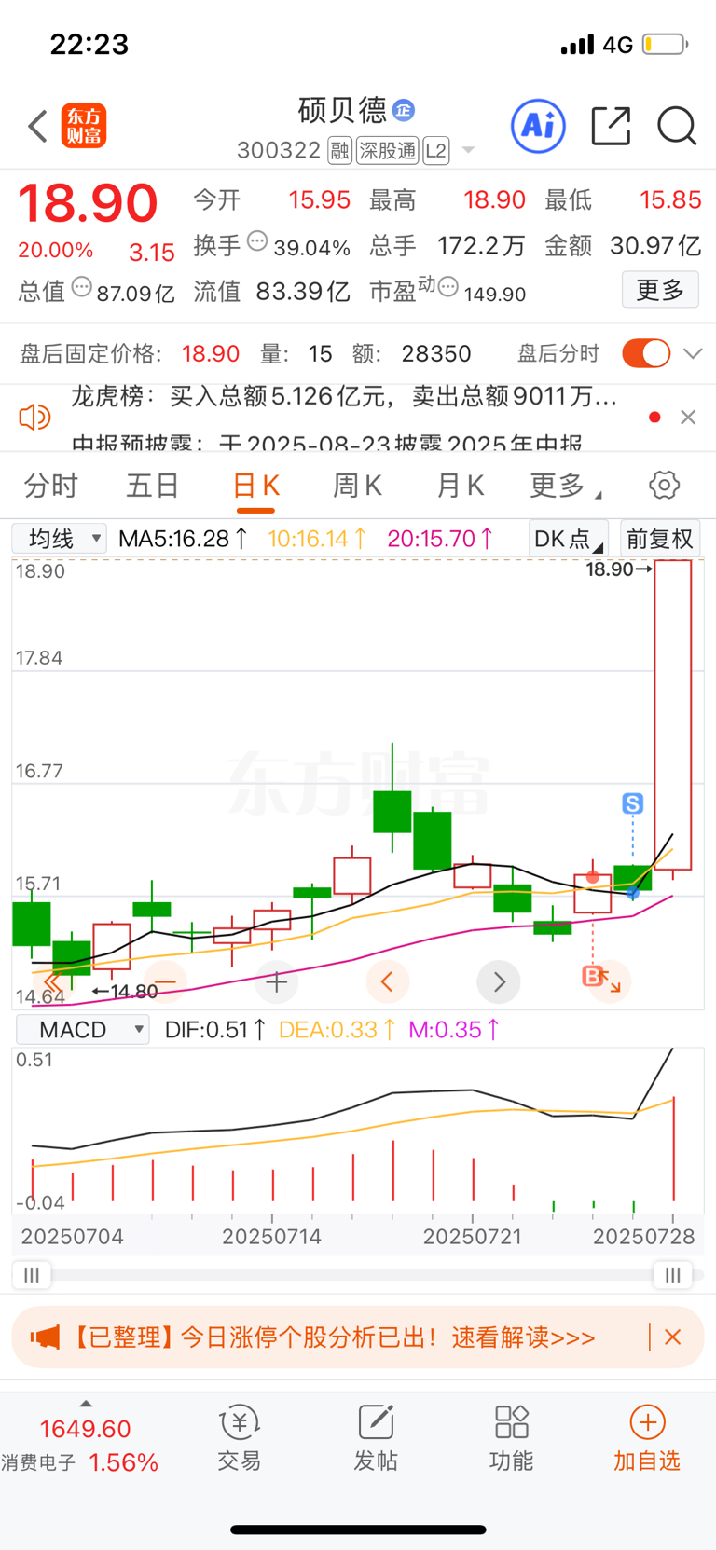Tap the MA5:16.28 value

click(184, 539)
